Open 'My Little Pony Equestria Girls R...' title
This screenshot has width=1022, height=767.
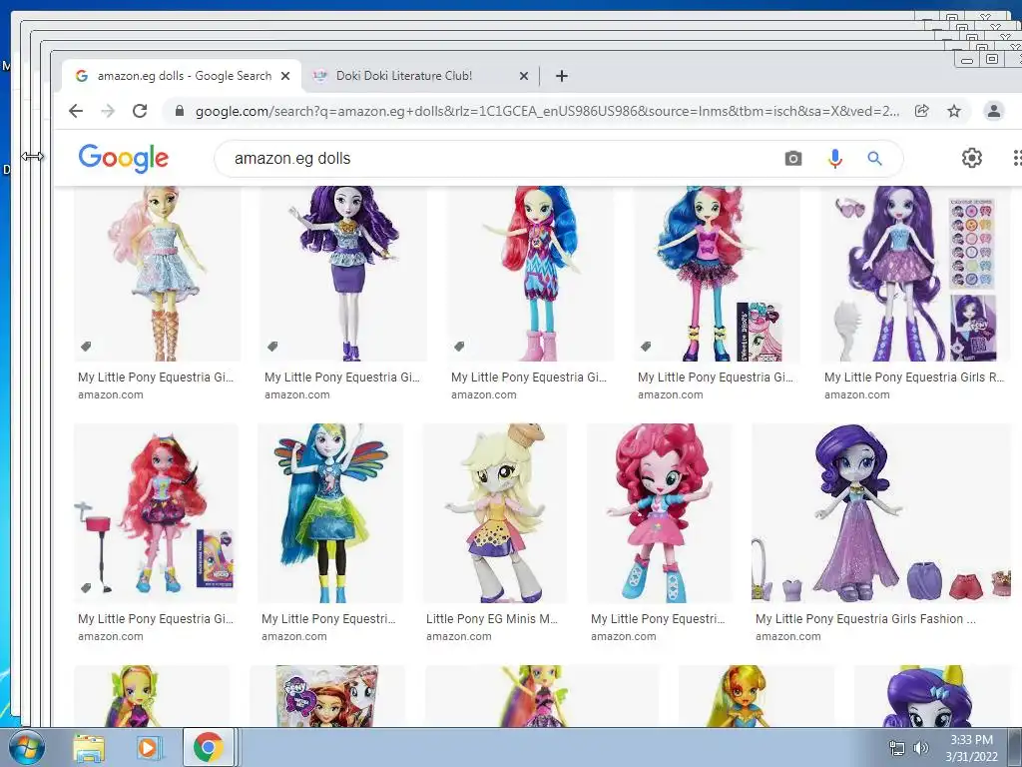pyautogui.click(x=914, y=377)
